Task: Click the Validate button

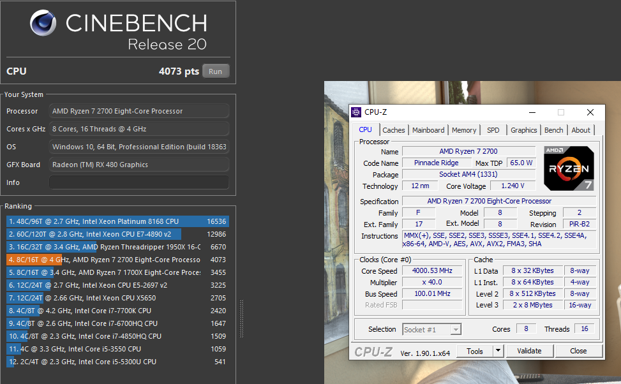Action: point(529,351)
